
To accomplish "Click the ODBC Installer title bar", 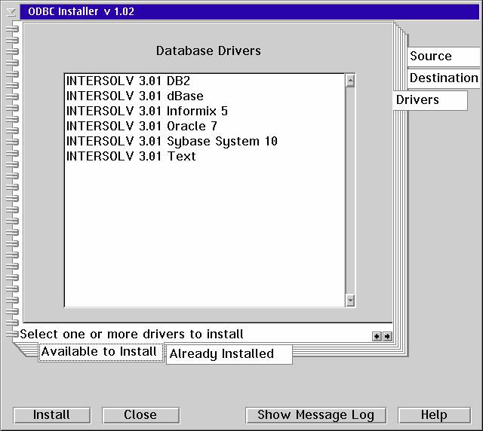I will tap(250, 12).
